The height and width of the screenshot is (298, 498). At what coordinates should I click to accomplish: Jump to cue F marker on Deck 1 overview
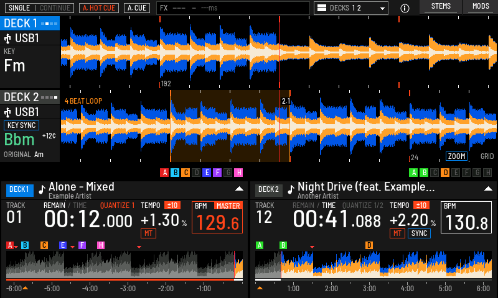[x=82, y=245]
